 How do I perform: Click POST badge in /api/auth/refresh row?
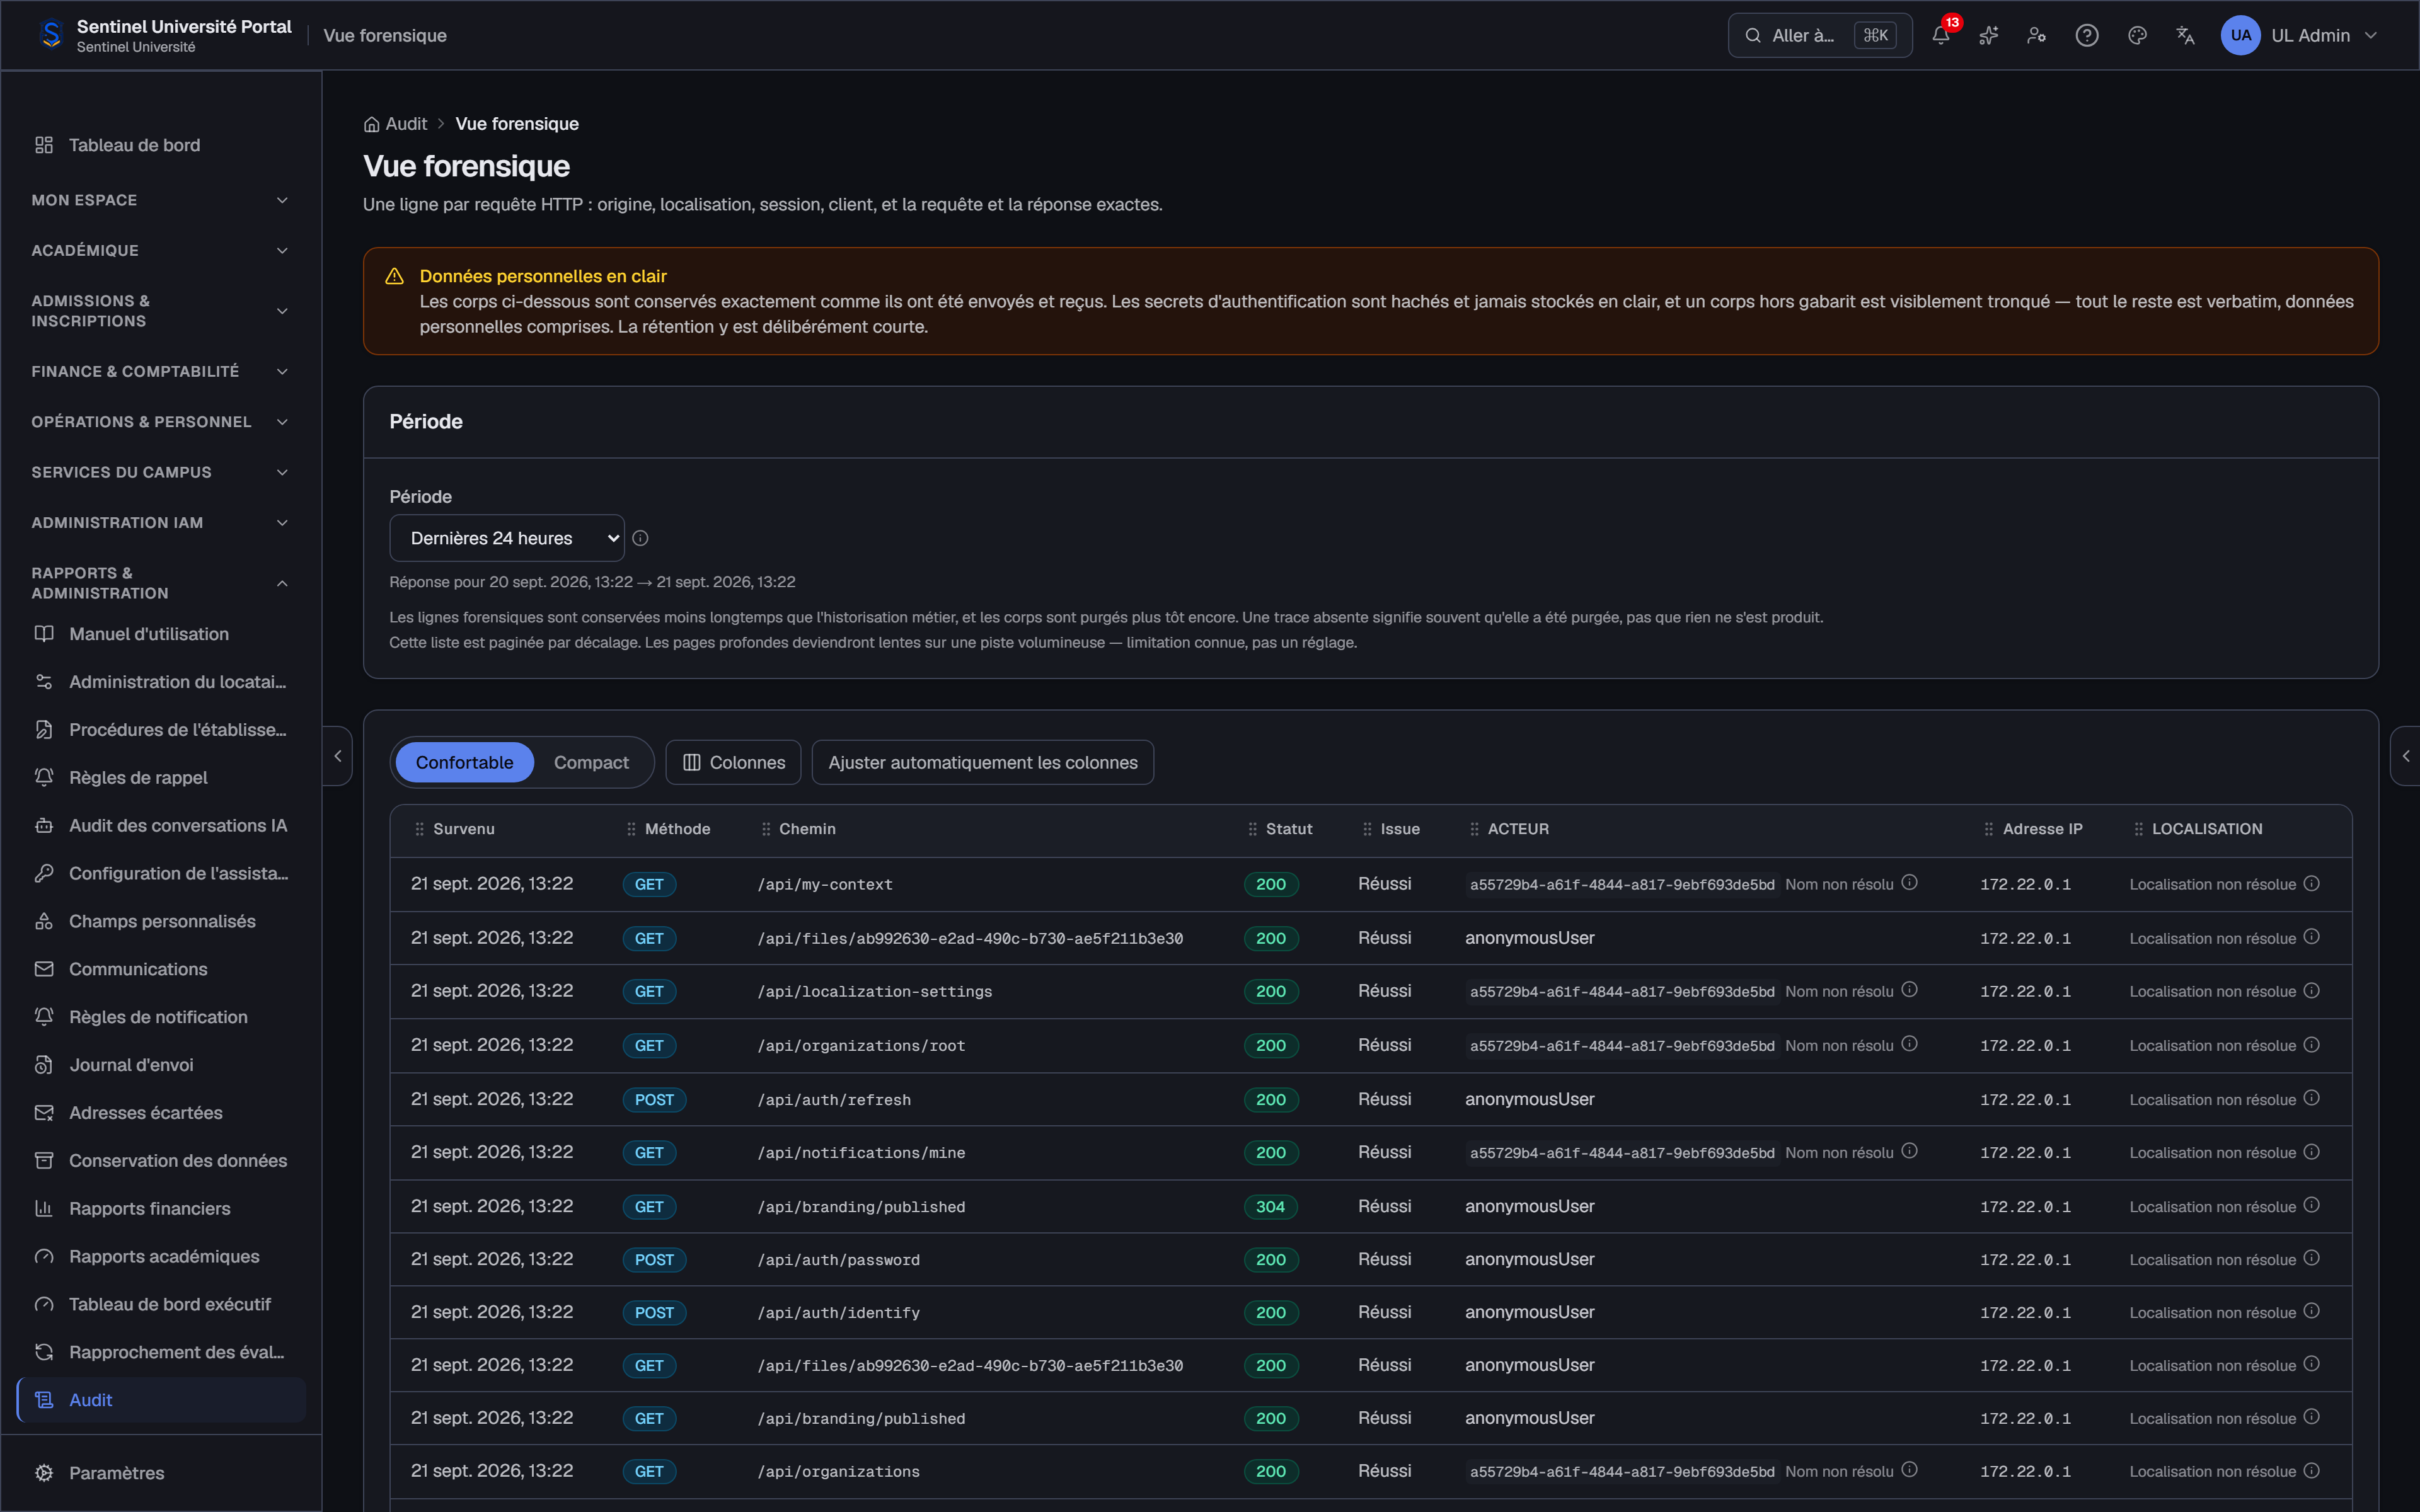pyautogui.click(x=654, y=1099)
